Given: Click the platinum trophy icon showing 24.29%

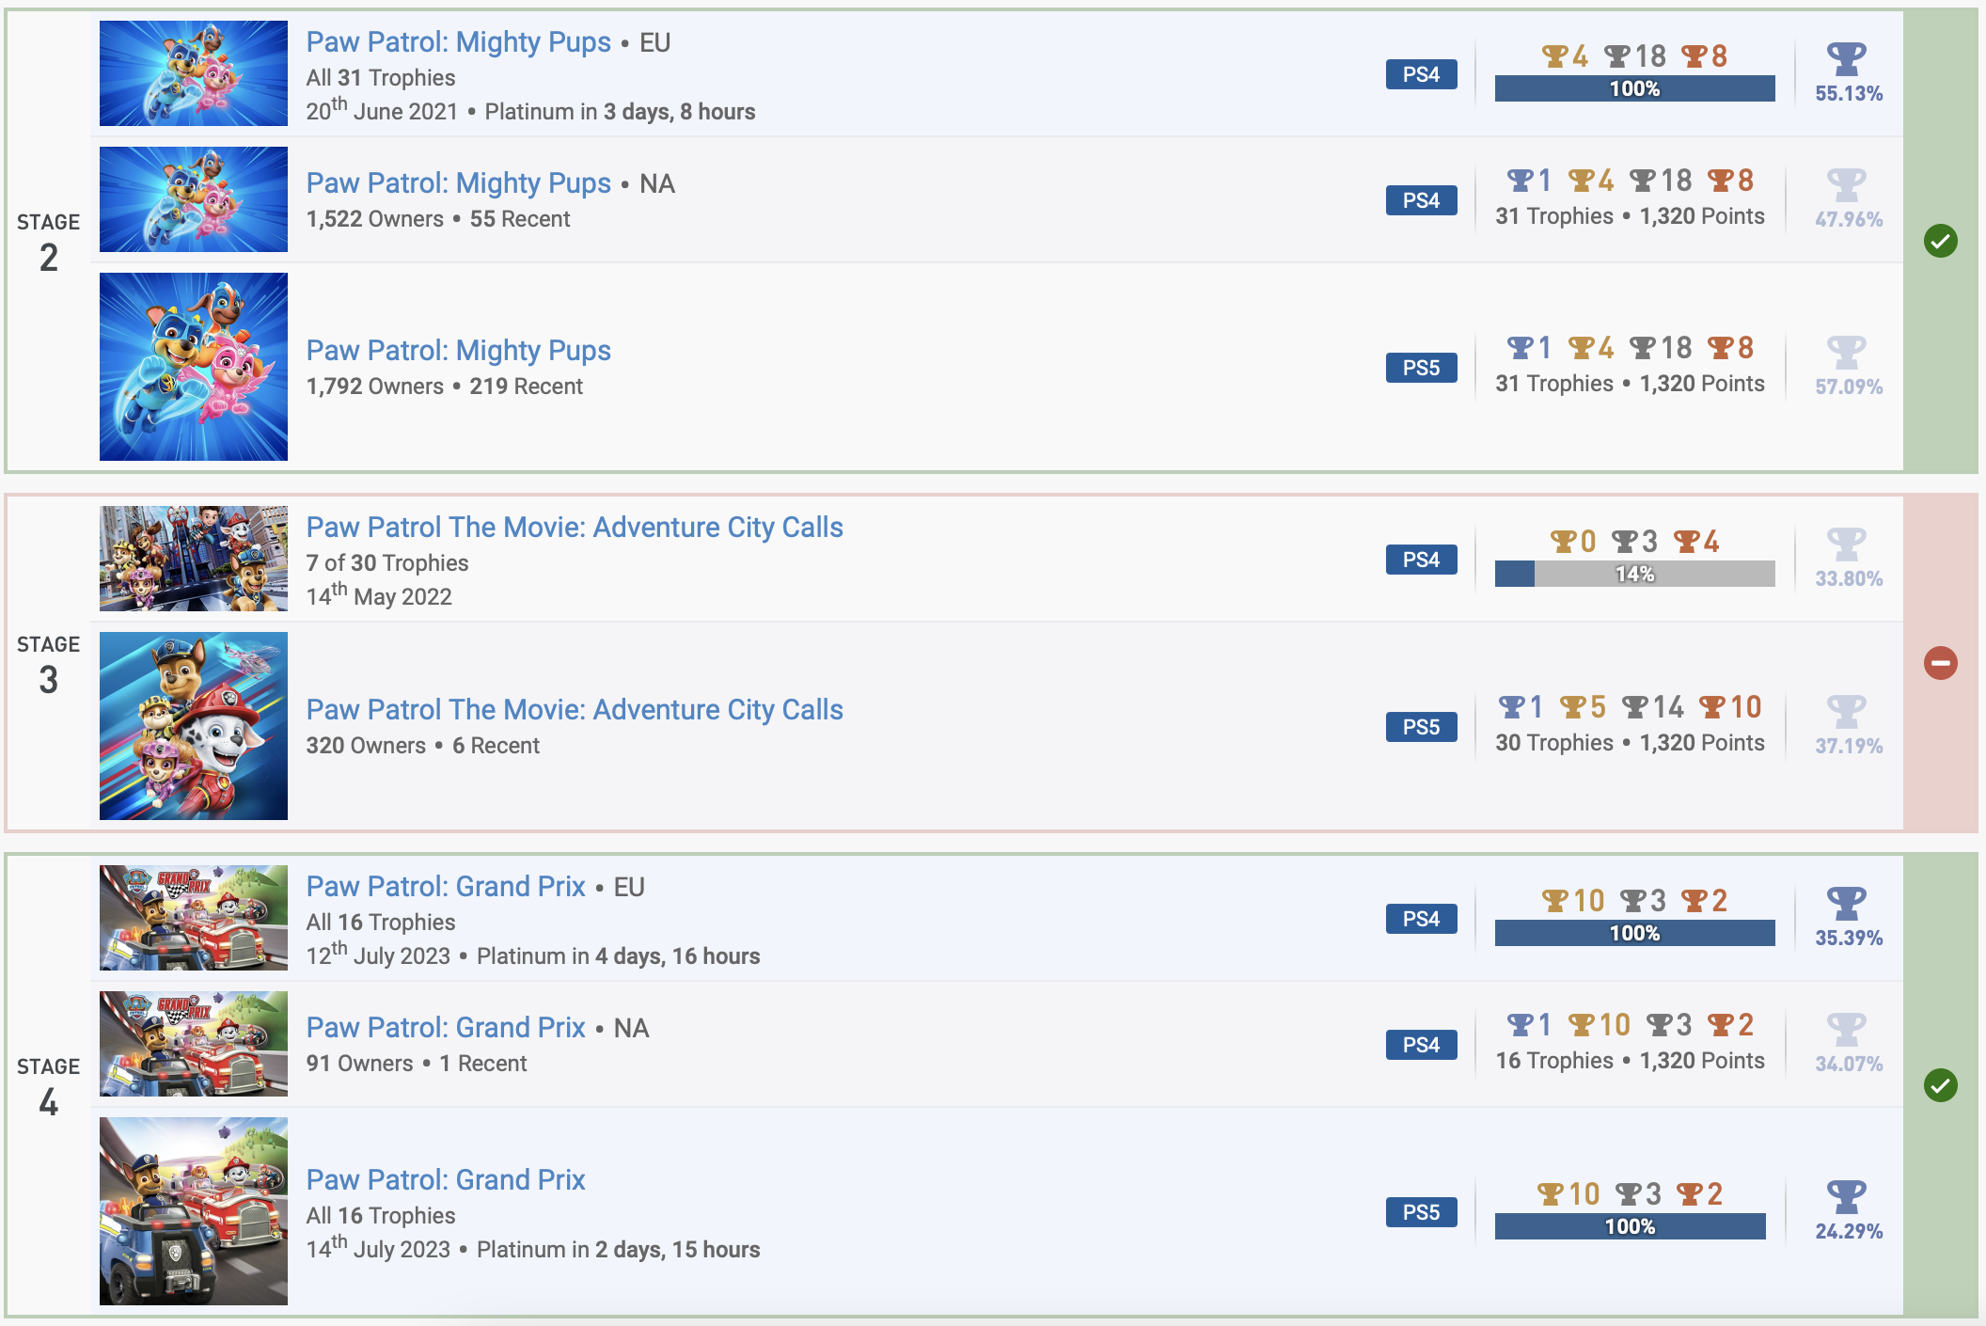Looking at the screenshot, I should pos(1846,1197).
